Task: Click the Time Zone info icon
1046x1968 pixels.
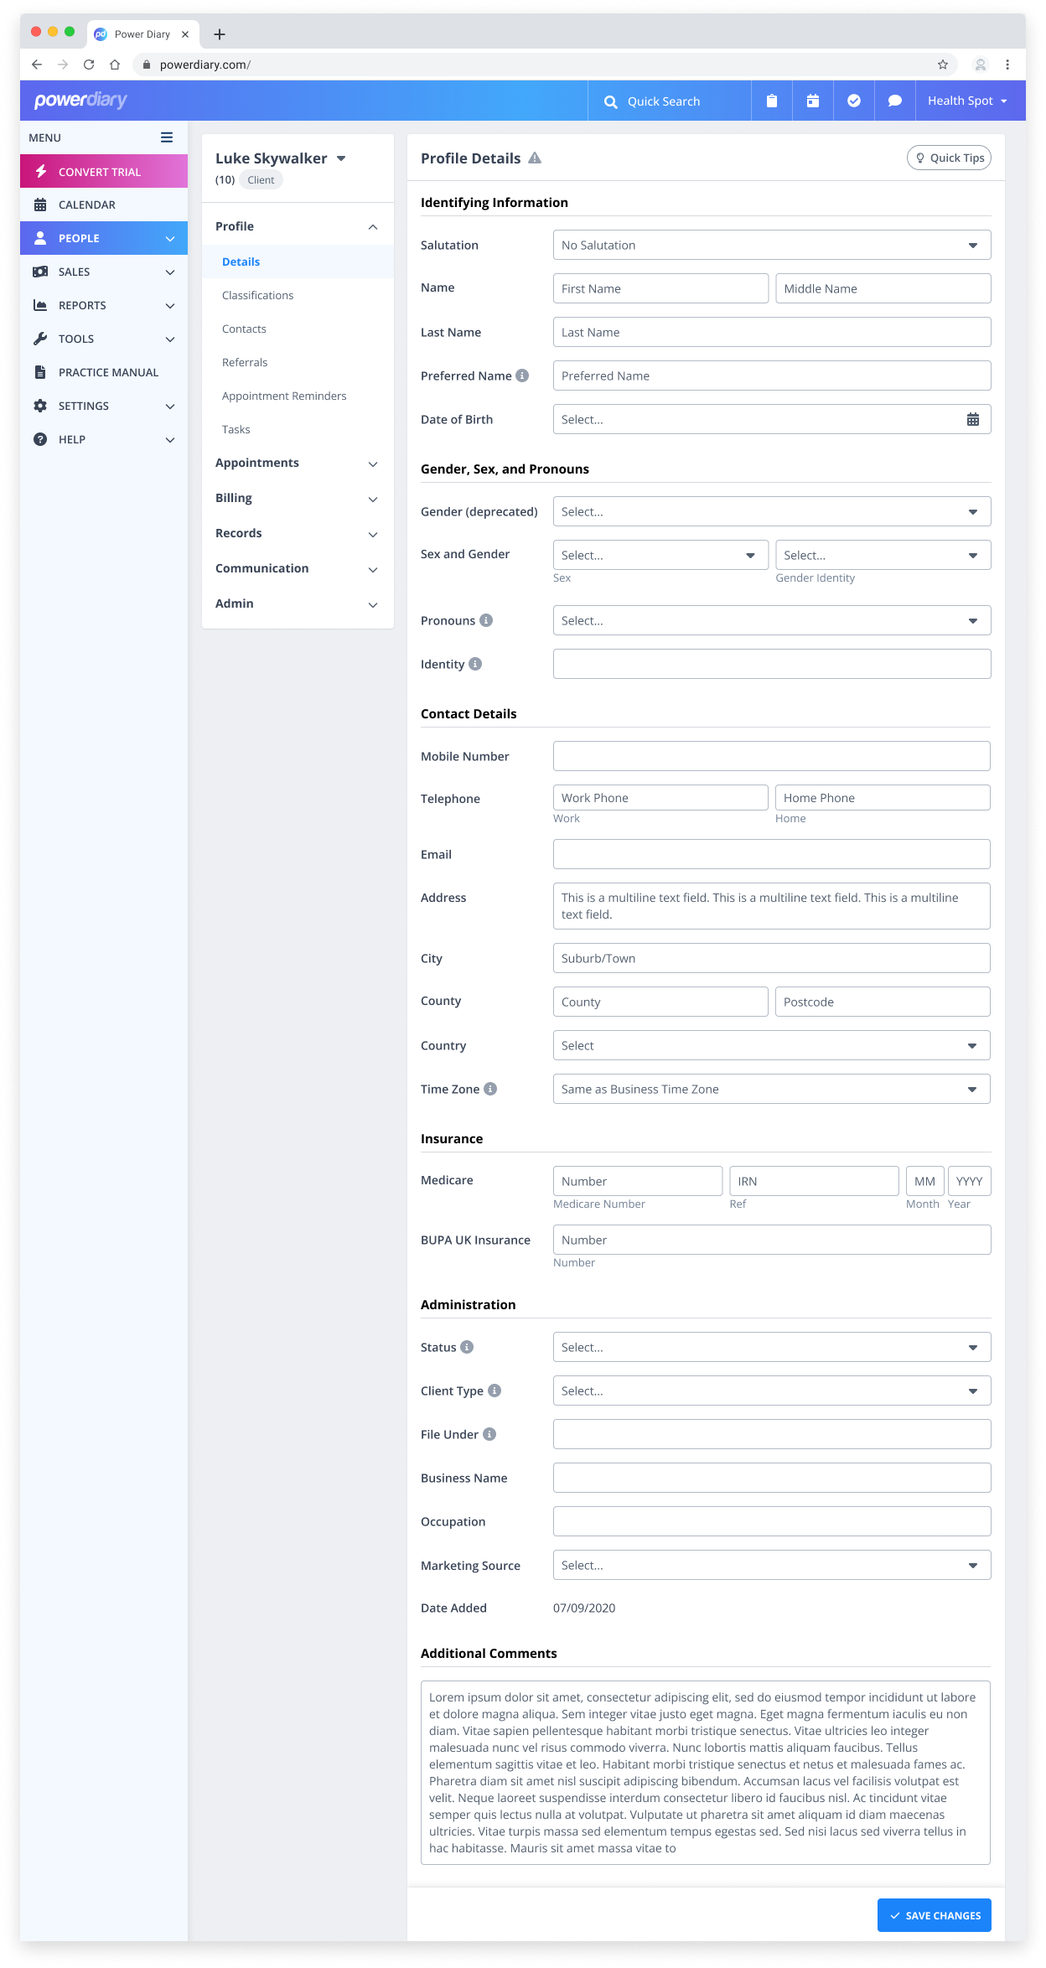Action: (x=490, y=1089)
